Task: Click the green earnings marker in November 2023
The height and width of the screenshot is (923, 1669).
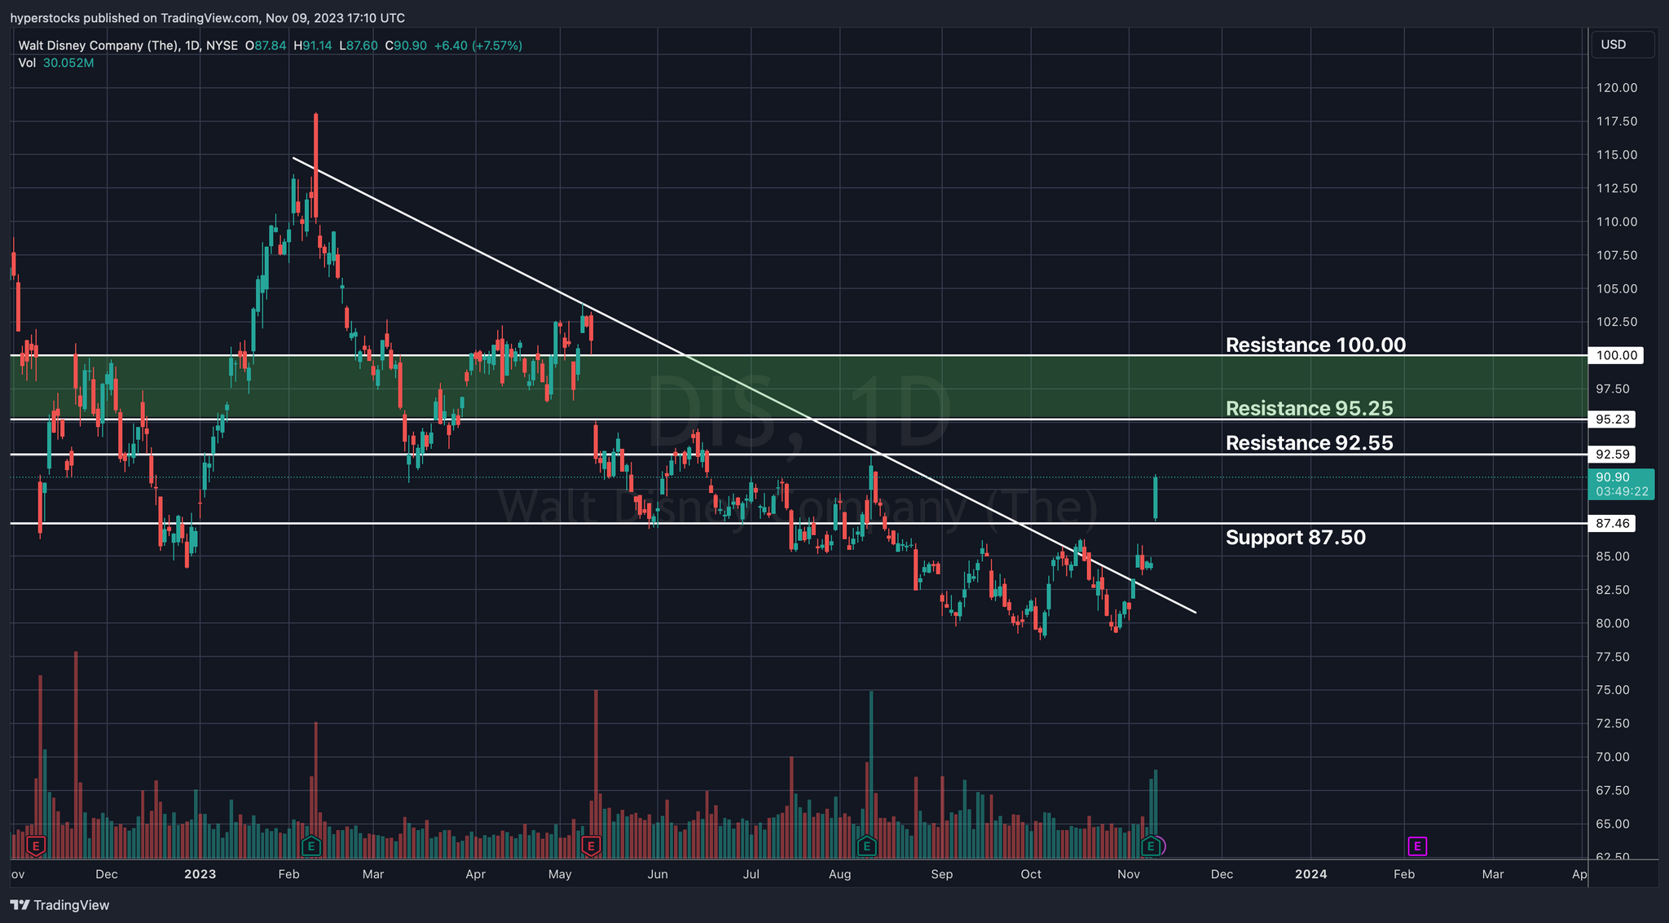Action: coord(1150,846)
